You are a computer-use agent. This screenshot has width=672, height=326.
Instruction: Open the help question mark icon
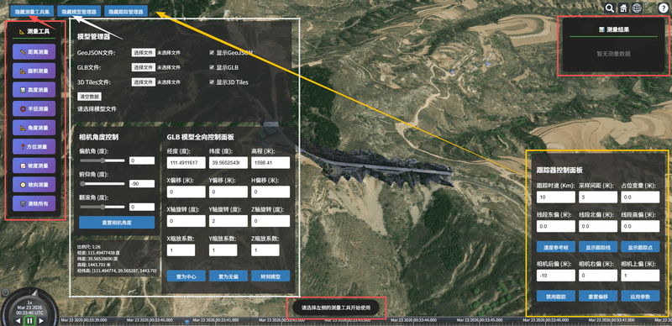tap(664, 8)
